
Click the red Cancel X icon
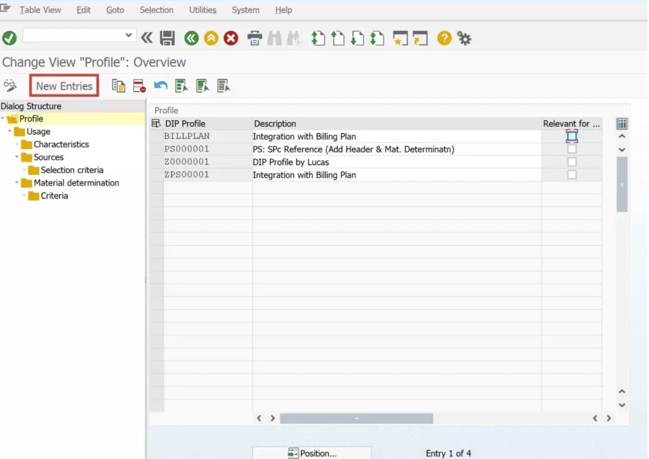click(231, 38)
